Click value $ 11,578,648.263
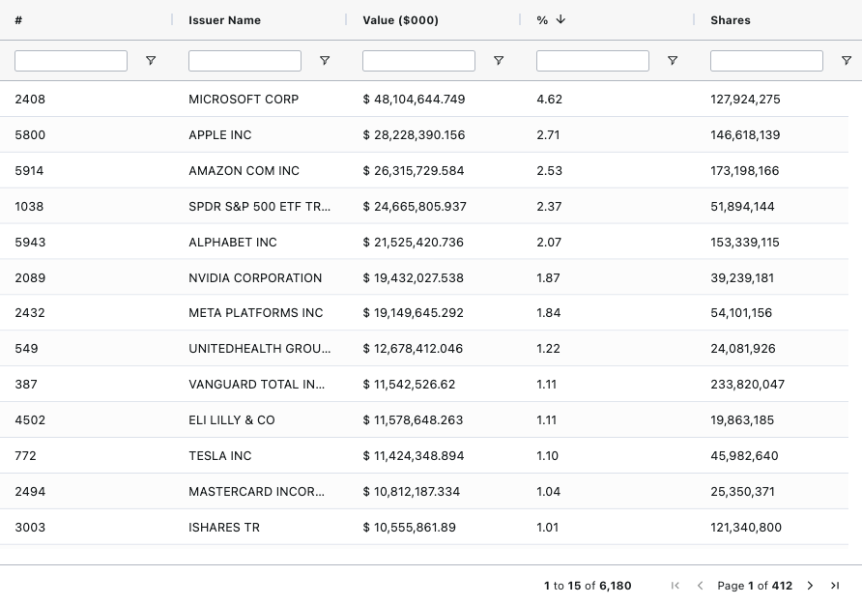 pos(413,419)
